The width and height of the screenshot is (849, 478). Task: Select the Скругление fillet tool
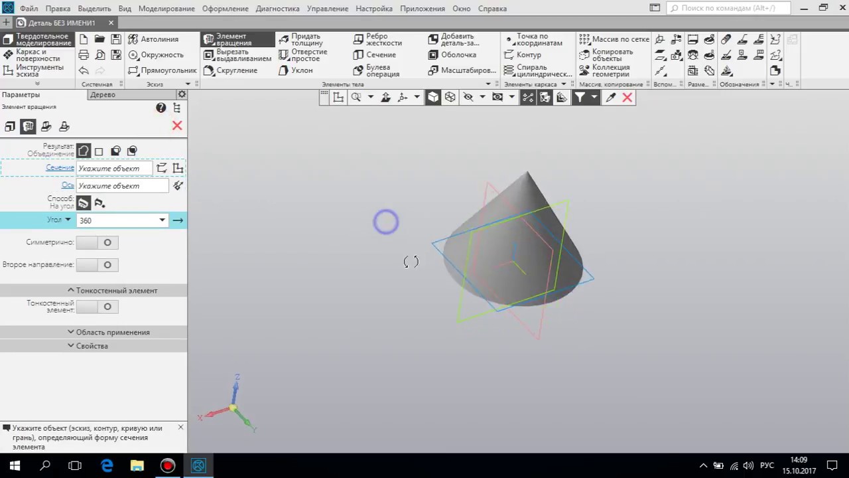tap(230, 70)
